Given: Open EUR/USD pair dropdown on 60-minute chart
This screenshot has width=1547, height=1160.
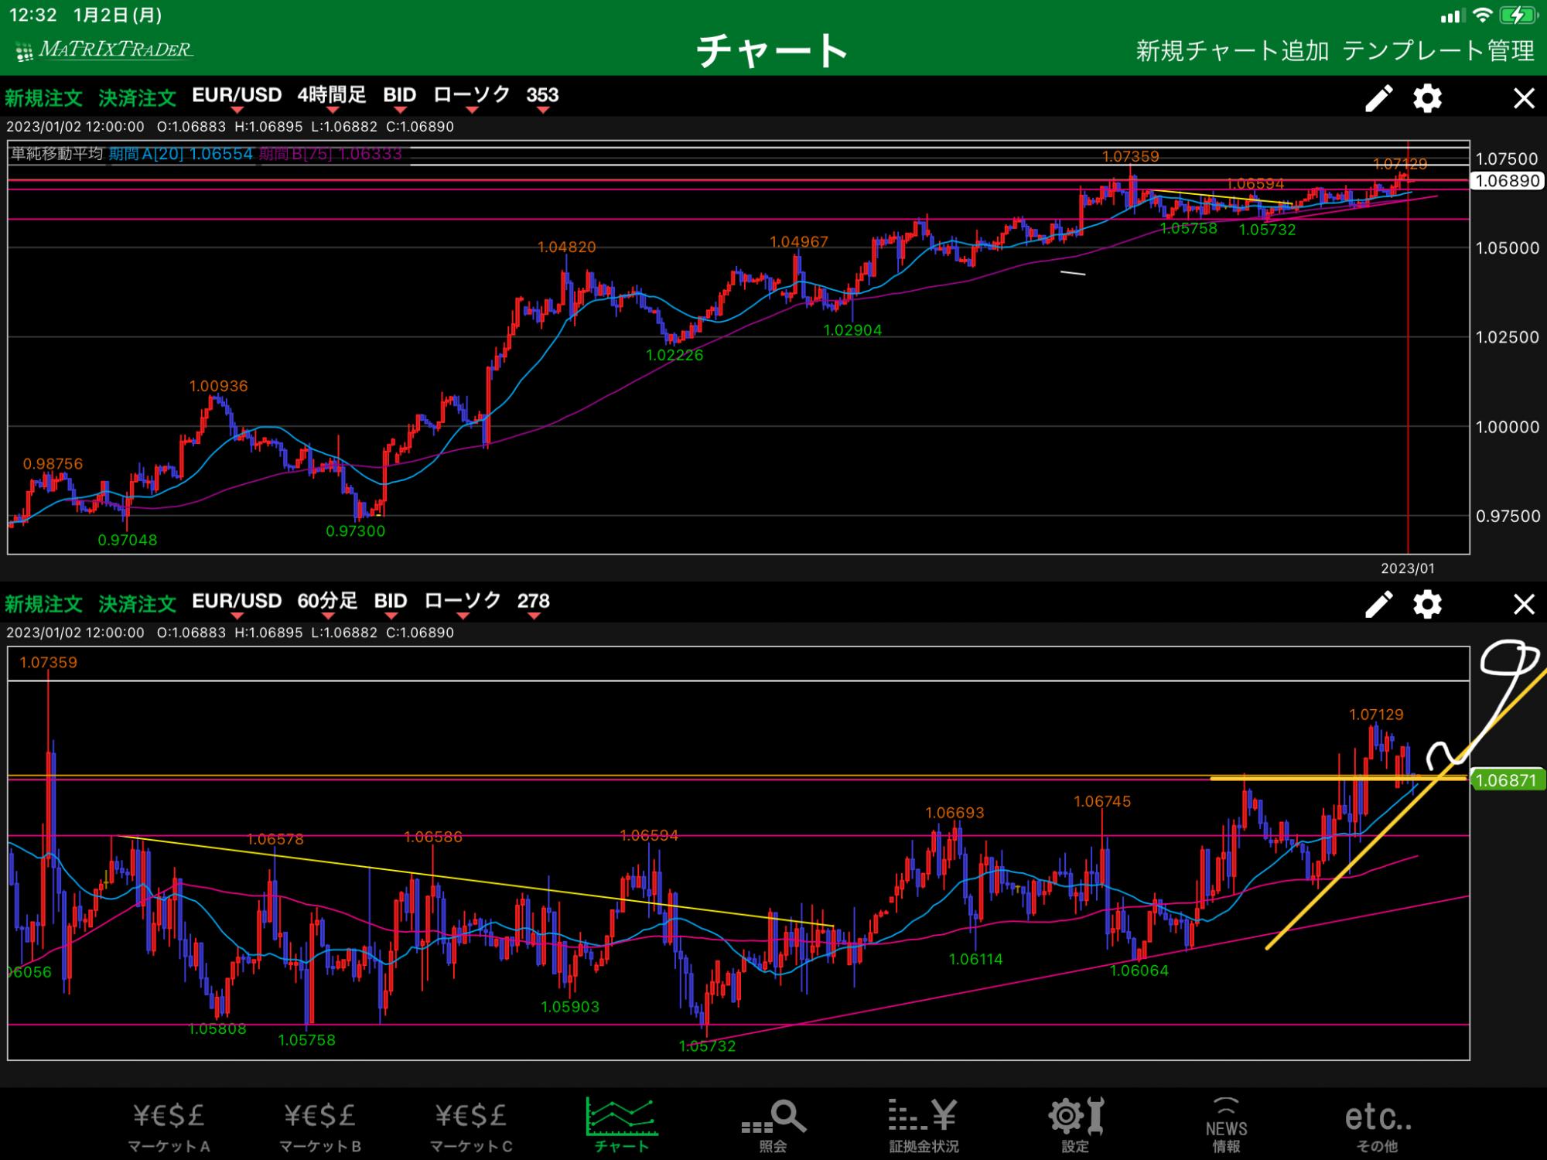Looking at the screenshot, I should click(237, 602).
